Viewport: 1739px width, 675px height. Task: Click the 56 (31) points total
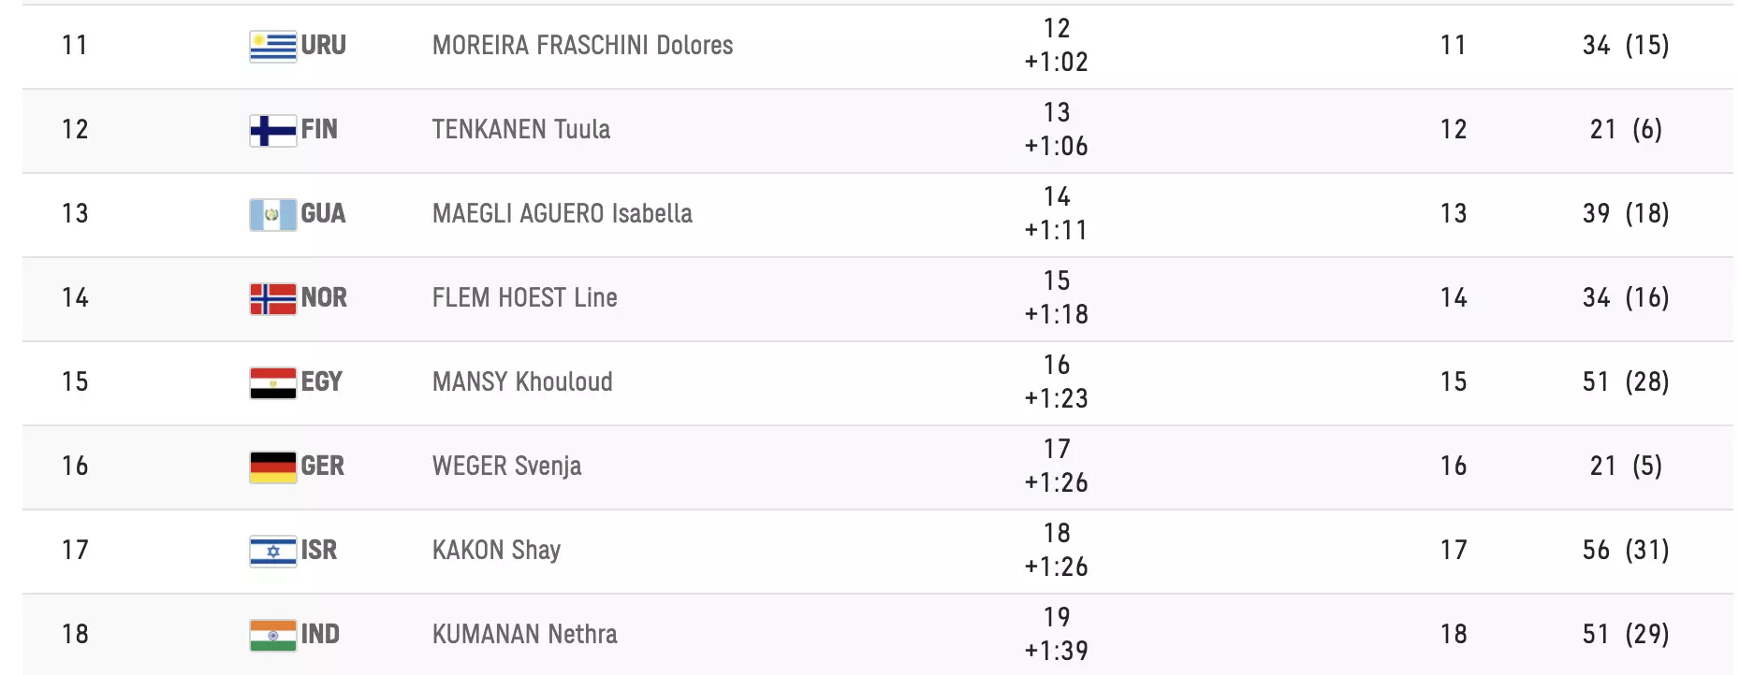tap(1625, 550)
